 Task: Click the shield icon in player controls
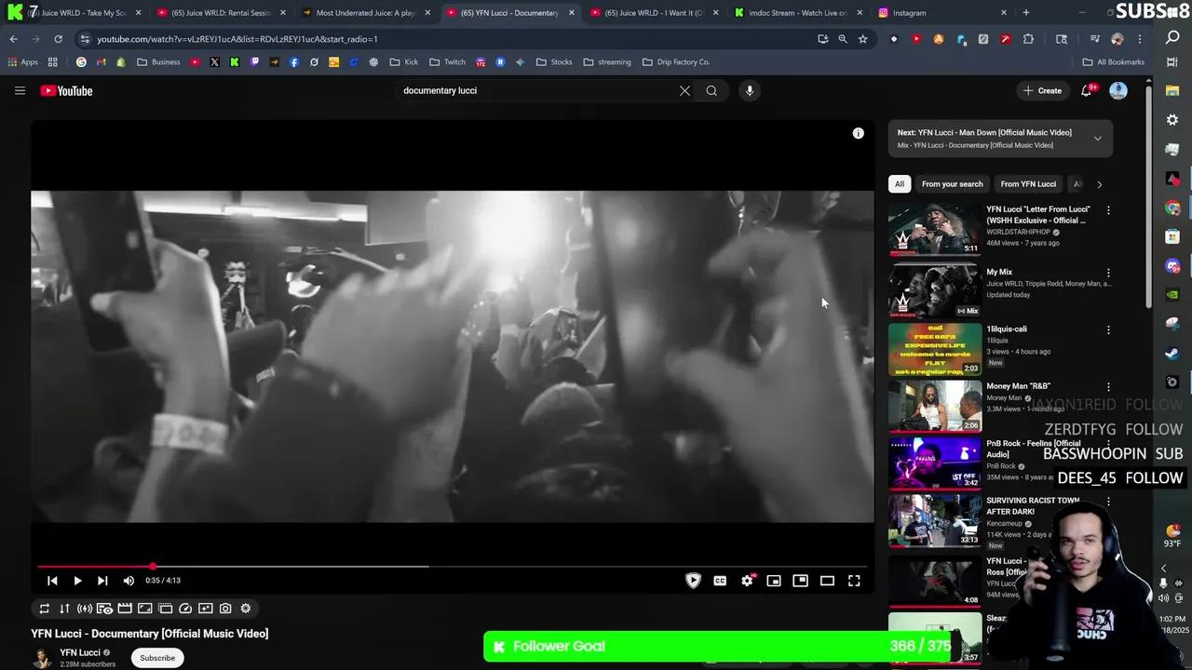point(693,581)
